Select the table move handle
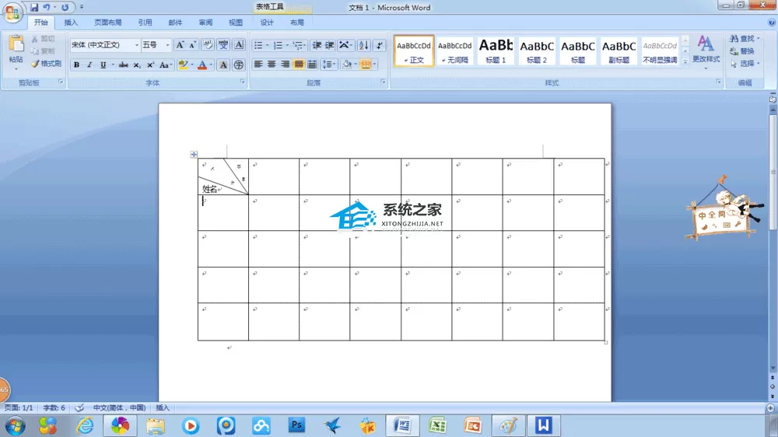The width and height of the screenshot is (778, 437). click(x=194, y=155)
